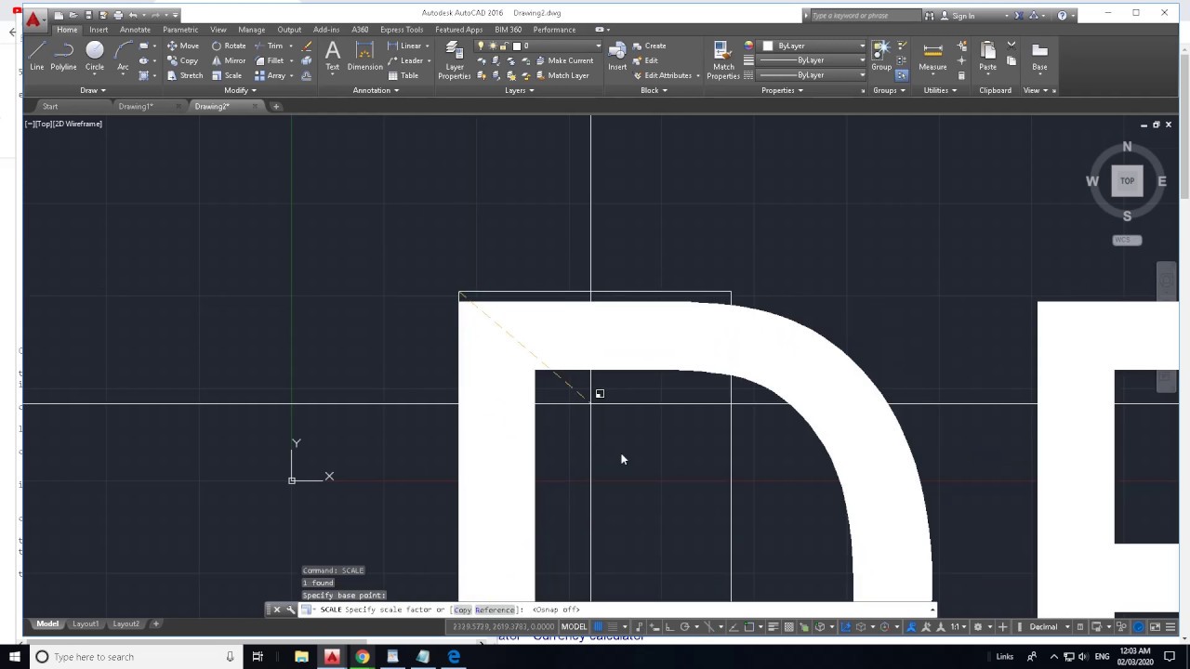
Task: Click Edit block button
Action: (645, 60)
